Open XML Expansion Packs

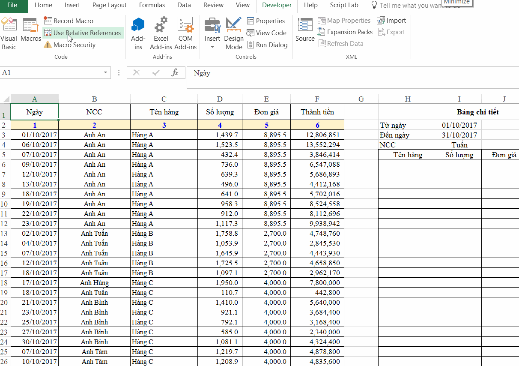[x=345, y=32]
